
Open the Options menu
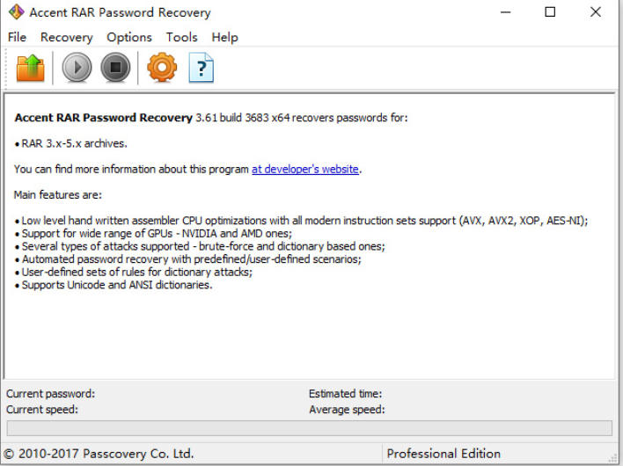(x=129, y=37)
